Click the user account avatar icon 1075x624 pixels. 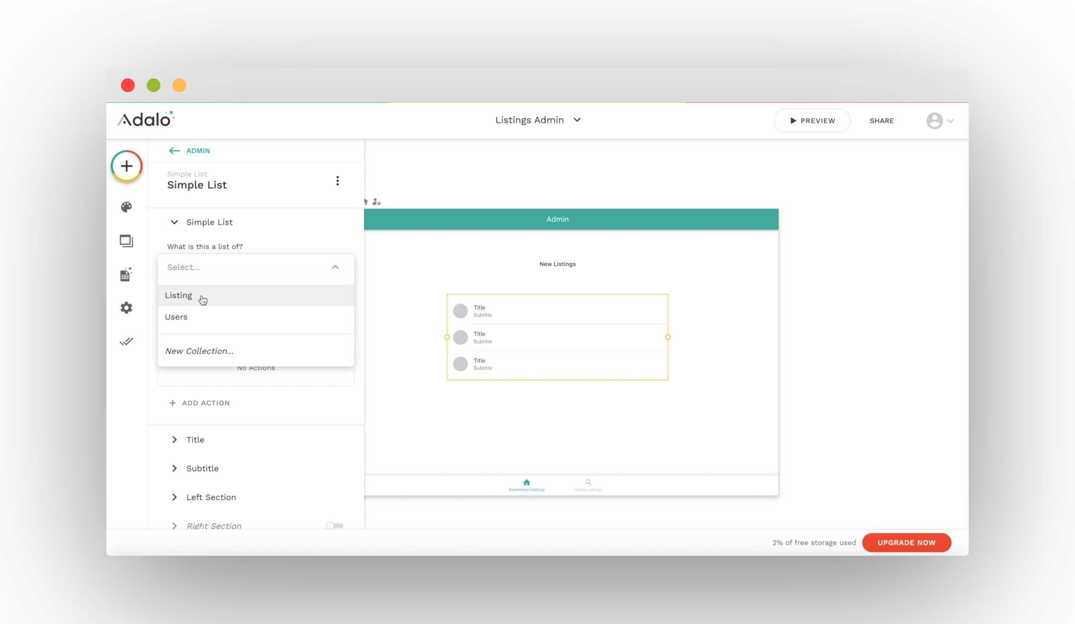(x=934, y=121)
